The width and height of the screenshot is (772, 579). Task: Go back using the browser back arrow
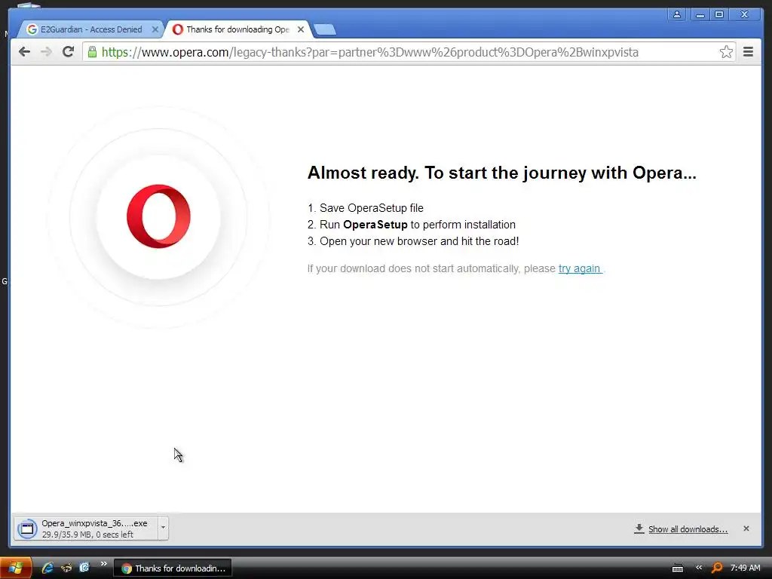(x=24, y=52)
